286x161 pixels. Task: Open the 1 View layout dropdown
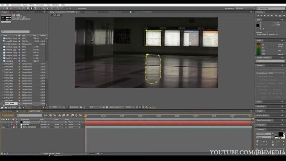130,107
